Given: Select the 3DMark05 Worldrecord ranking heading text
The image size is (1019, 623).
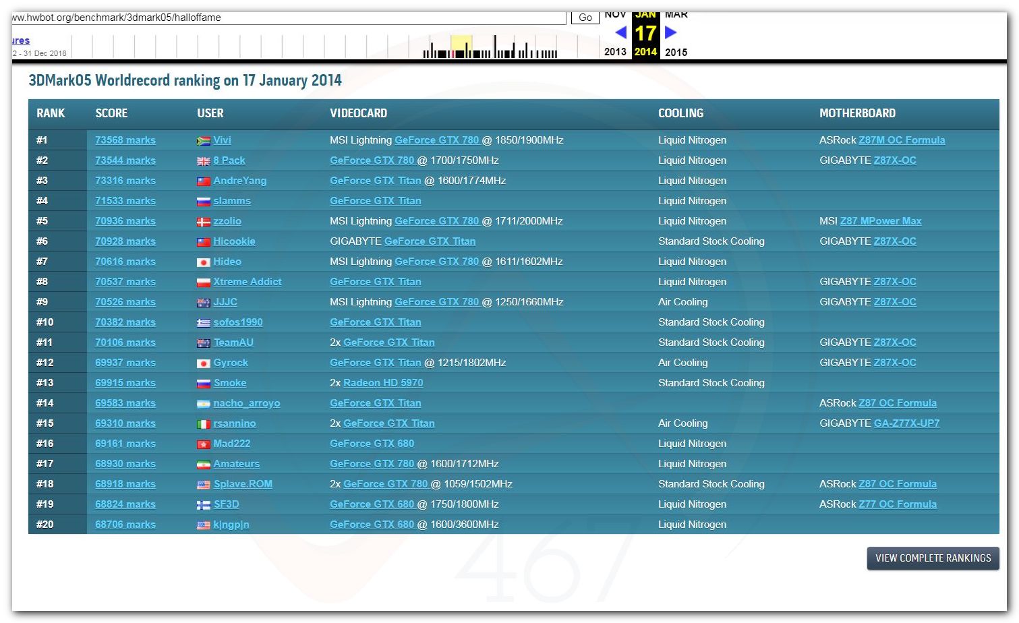Looking at the screenshot, I should tap(185, 81).
